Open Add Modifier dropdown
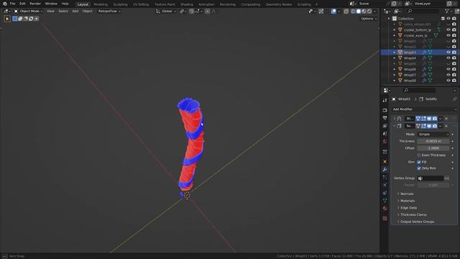Screen dimensions: 460x259 click(424, 109)
